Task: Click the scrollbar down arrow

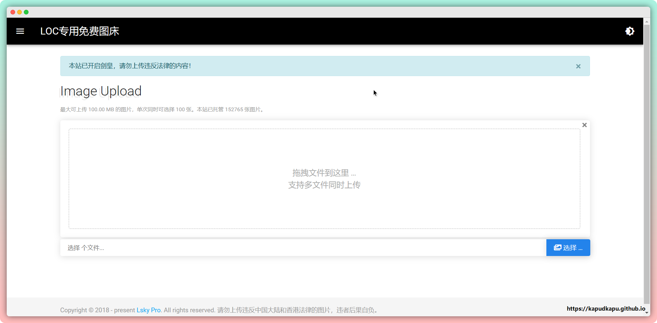Action: click(x=647, y=312)
